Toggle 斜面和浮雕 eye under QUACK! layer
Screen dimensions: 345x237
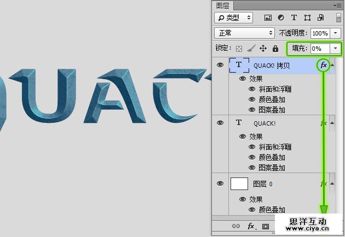pos(252,147)
